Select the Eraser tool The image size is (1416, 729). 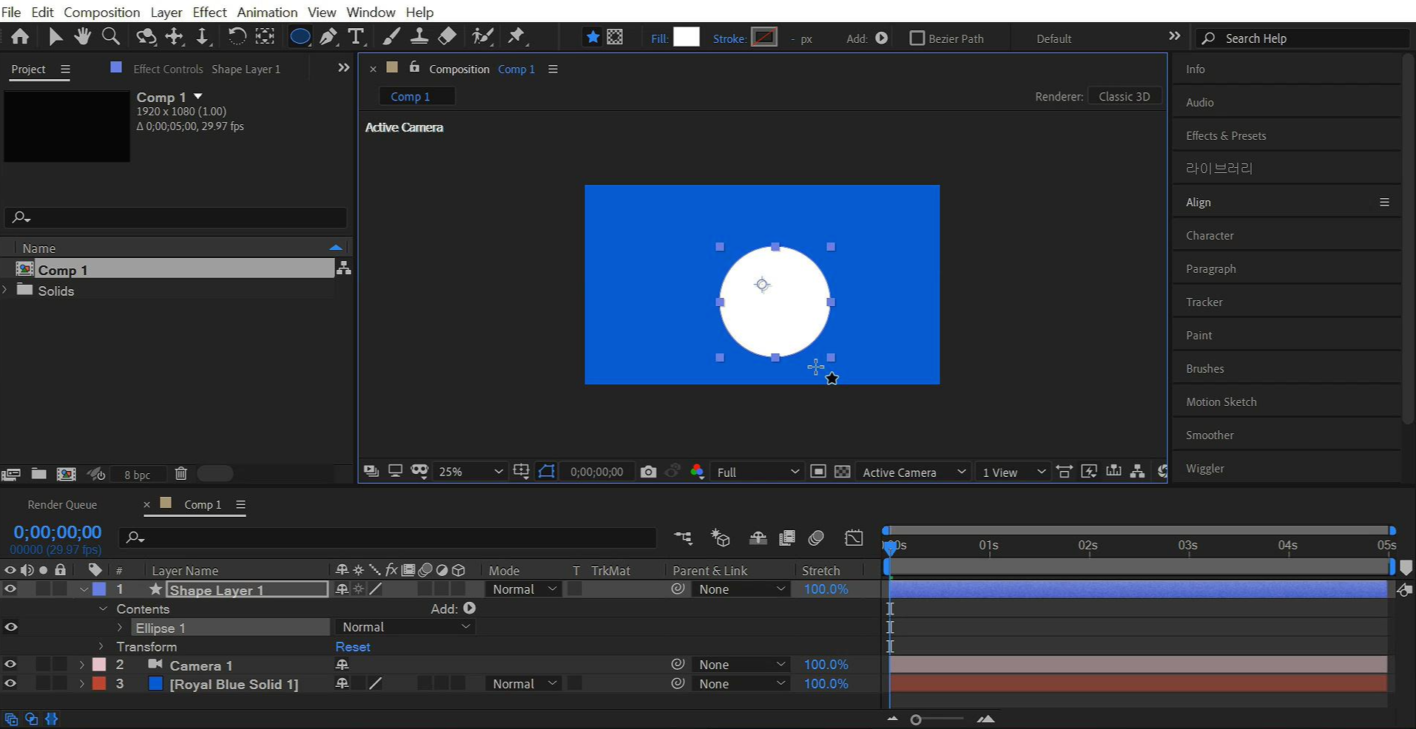[448, 36]
